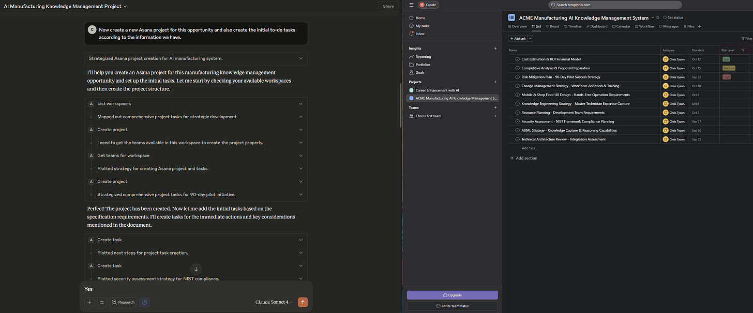Click the Low risk level tag
The image size is (753, 313).
pyautogui.click(x=726, y=59)
